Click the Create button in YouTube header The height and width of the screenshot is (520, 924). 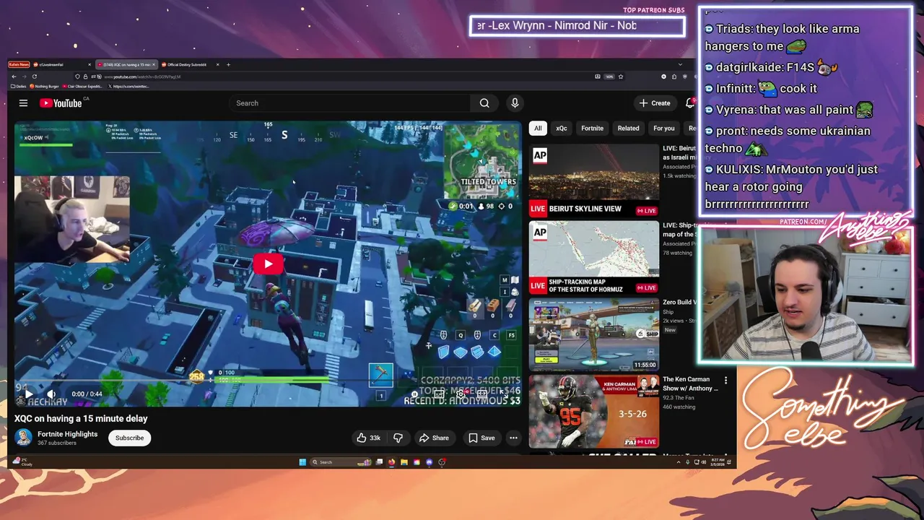(x=655, y=103)
